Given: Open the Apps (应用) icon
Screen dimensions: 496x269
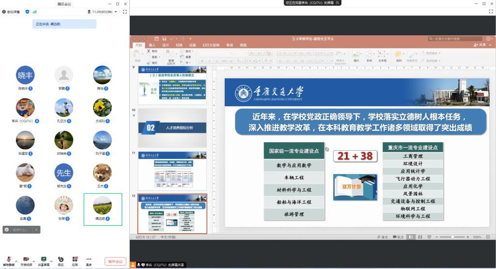Looking at the screenshot, I should (x=75, y=259).
